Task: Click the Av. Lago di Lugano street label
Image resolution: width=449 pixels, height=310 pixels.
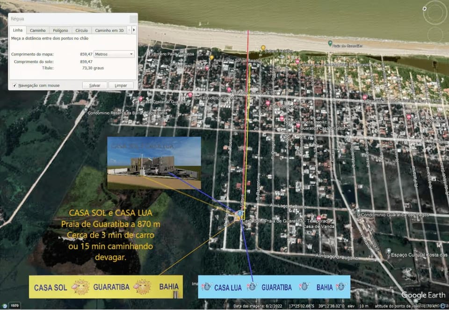Action: click(337, 257)
